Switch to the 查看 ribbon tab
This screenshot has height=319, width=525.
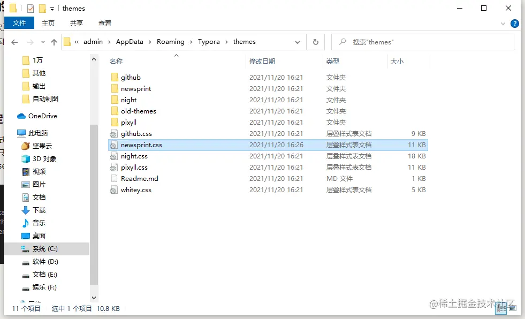[104, 24]
